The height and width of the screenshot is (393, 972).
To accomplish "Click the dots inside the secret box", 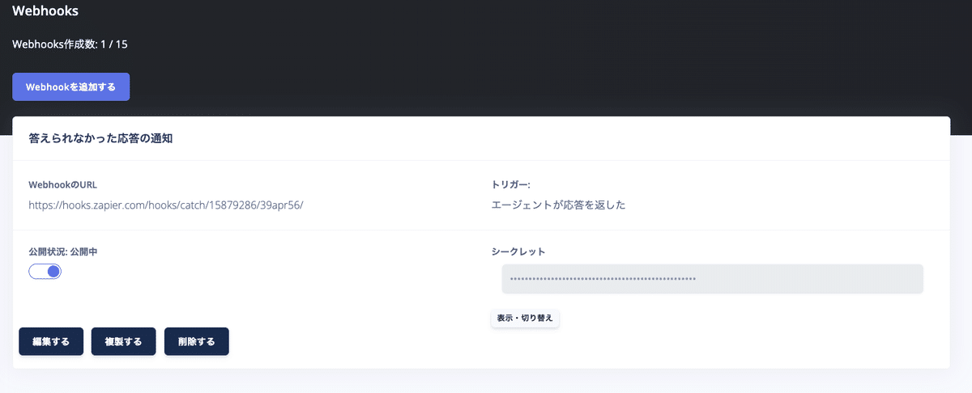I will pyautogui.click(x=603, y=279).
